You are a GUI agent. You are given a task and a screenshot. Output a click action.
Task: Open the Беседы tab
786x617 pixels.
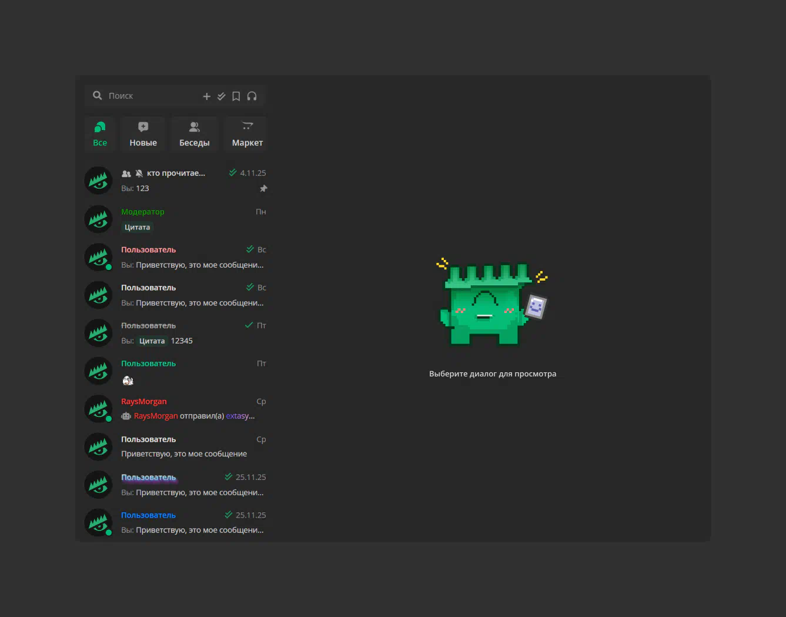point(194,134)
